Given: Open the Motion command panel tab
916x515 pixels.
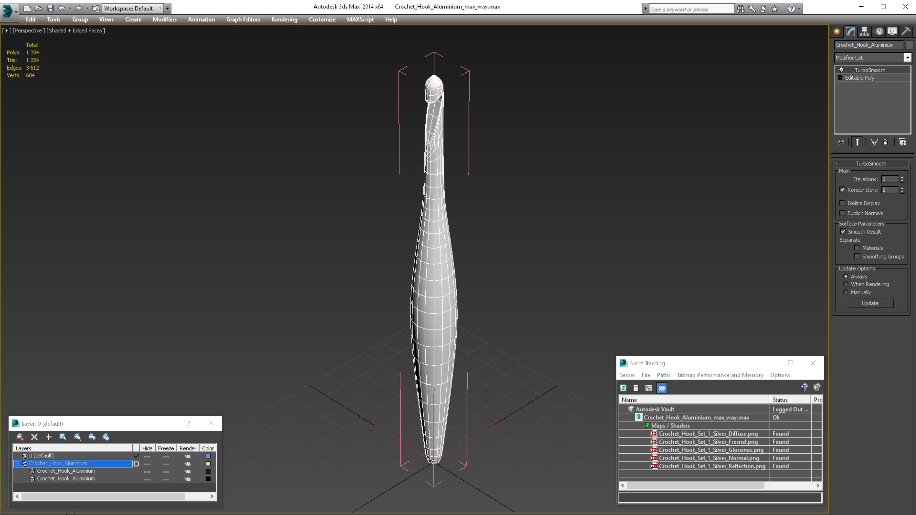Looking at the screenshot, I should click(879, 32).
